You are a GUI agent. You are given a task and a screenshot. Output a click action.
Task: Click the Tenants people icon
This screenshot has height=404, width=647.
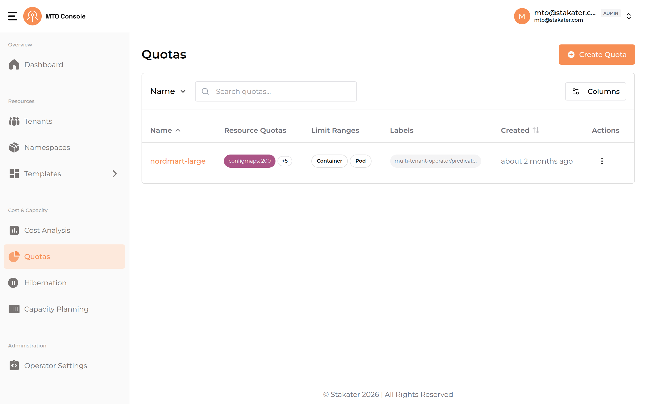[x=14, y=121]
